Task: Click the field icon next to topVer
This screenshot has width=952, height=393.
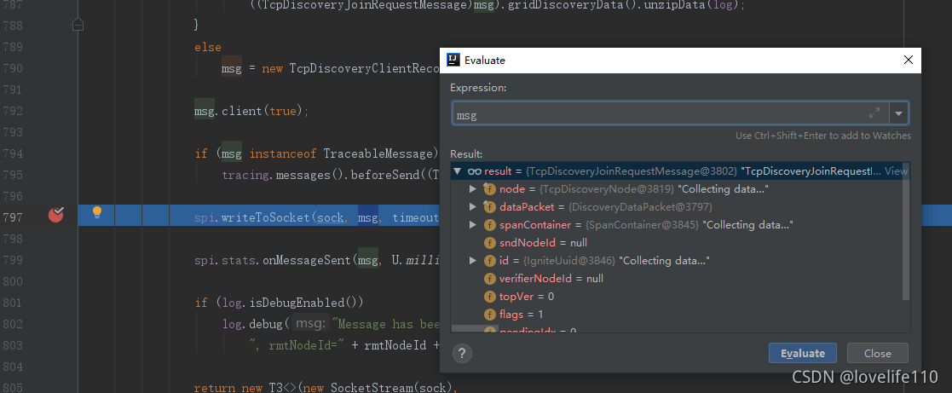Action: coord(490,297)
